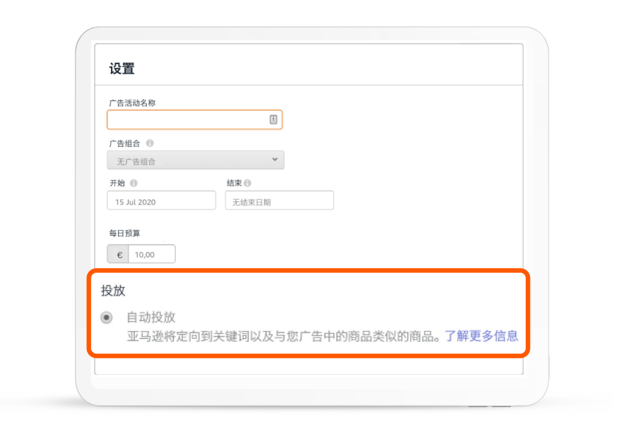This screenshot has height=437, width=622.
Task: Click the suggestion icon inside campaign name field
Action: [x=273, y=119]
